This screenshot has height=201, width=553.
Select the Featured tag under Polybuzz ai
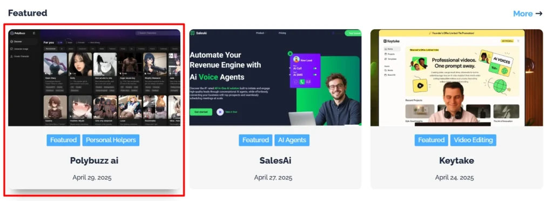point(64,140)
